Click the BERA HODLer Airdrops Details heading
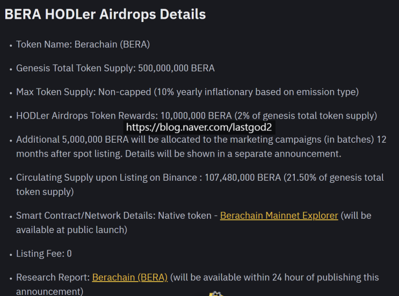This screenshot has height=296, width=399. coord(105,14)
